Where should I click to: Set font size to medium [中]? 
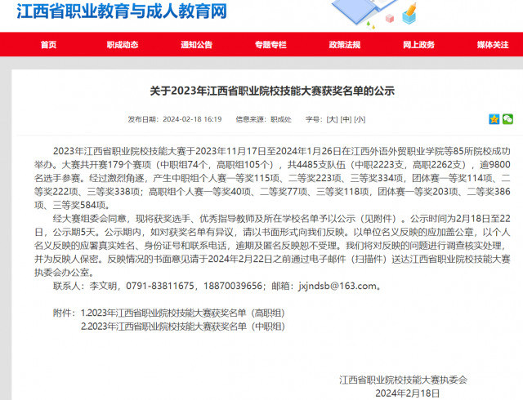(x=346, y=119)
